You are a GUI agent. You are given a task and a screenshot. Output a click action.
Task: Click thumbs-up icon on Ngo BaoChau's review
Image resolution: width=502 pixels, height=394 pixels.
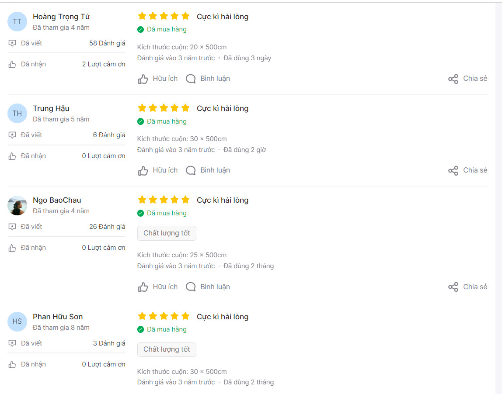[x=143, y=287]
